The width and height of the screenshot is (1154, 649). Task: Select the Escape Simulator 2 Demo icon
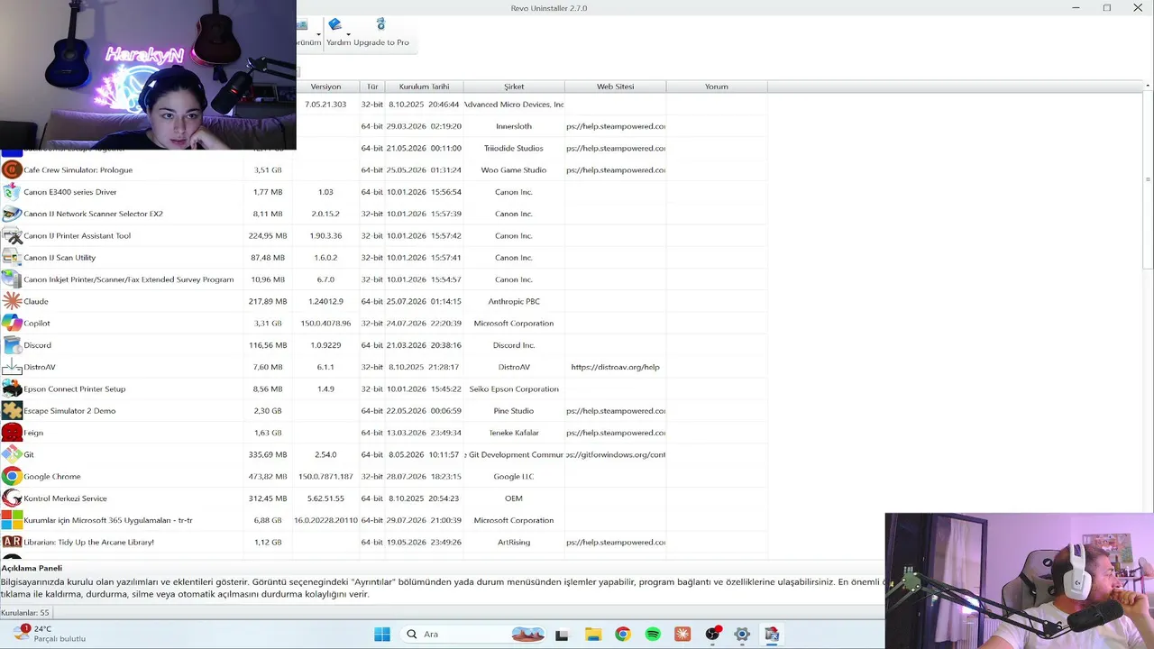pyautogui.click(x=12, y=411)
